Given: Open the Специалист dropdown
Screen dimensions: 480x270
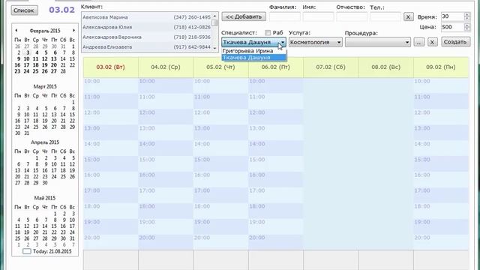Looking at the screenshot, I should point(253,42).
